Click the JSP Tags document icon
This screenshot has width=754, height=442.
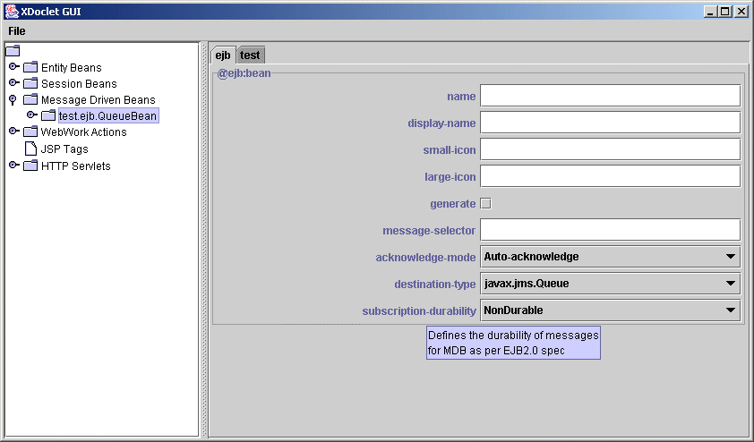pos(30,149)
